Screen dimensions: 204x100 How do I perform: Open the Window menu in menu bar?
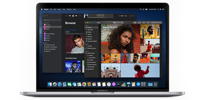[x=69, y=9]
